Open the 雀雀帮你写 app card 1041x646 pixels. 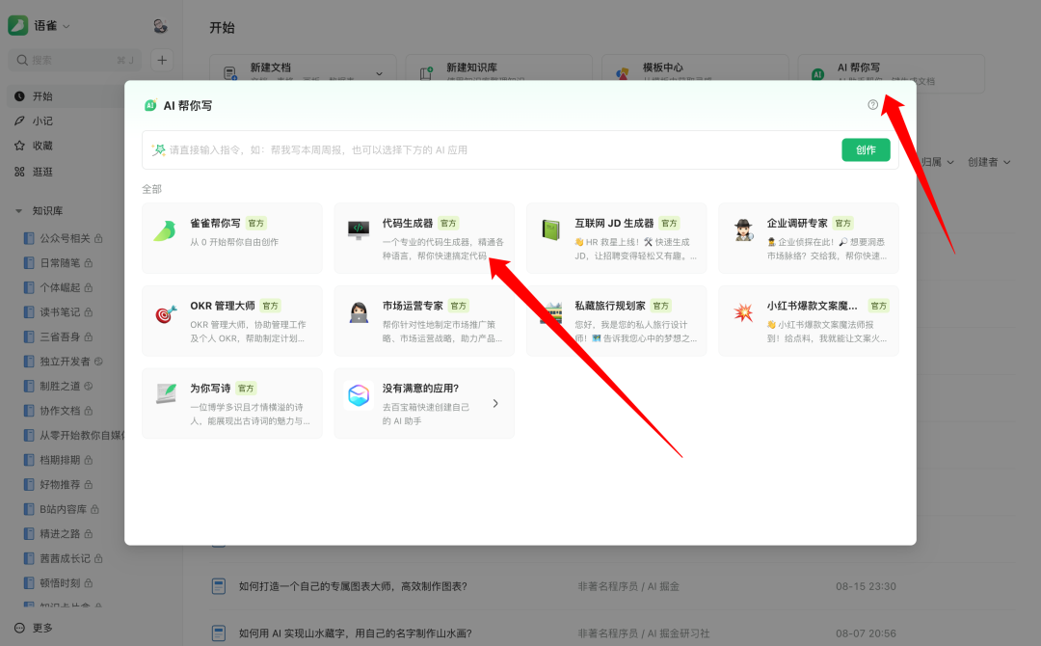pyautogui.click(x=231, y=238)
